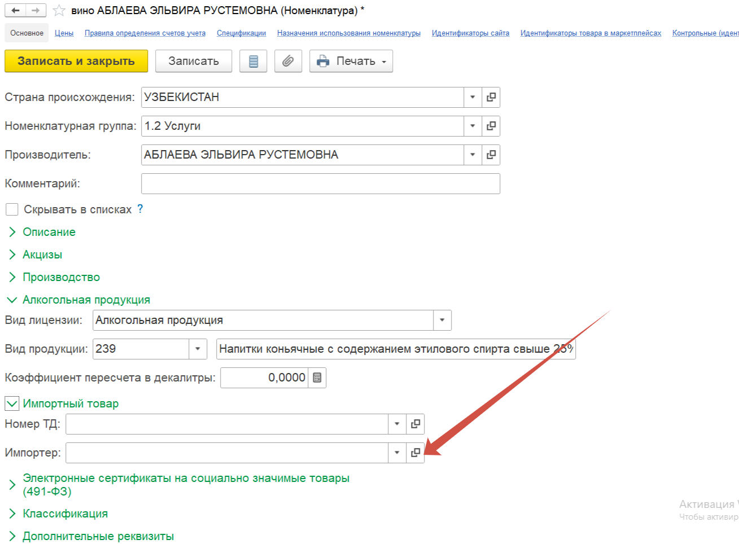Open the Вид лицензии dropdown list
Viewport: 739px width, 544px height.
tap(442, 321)
